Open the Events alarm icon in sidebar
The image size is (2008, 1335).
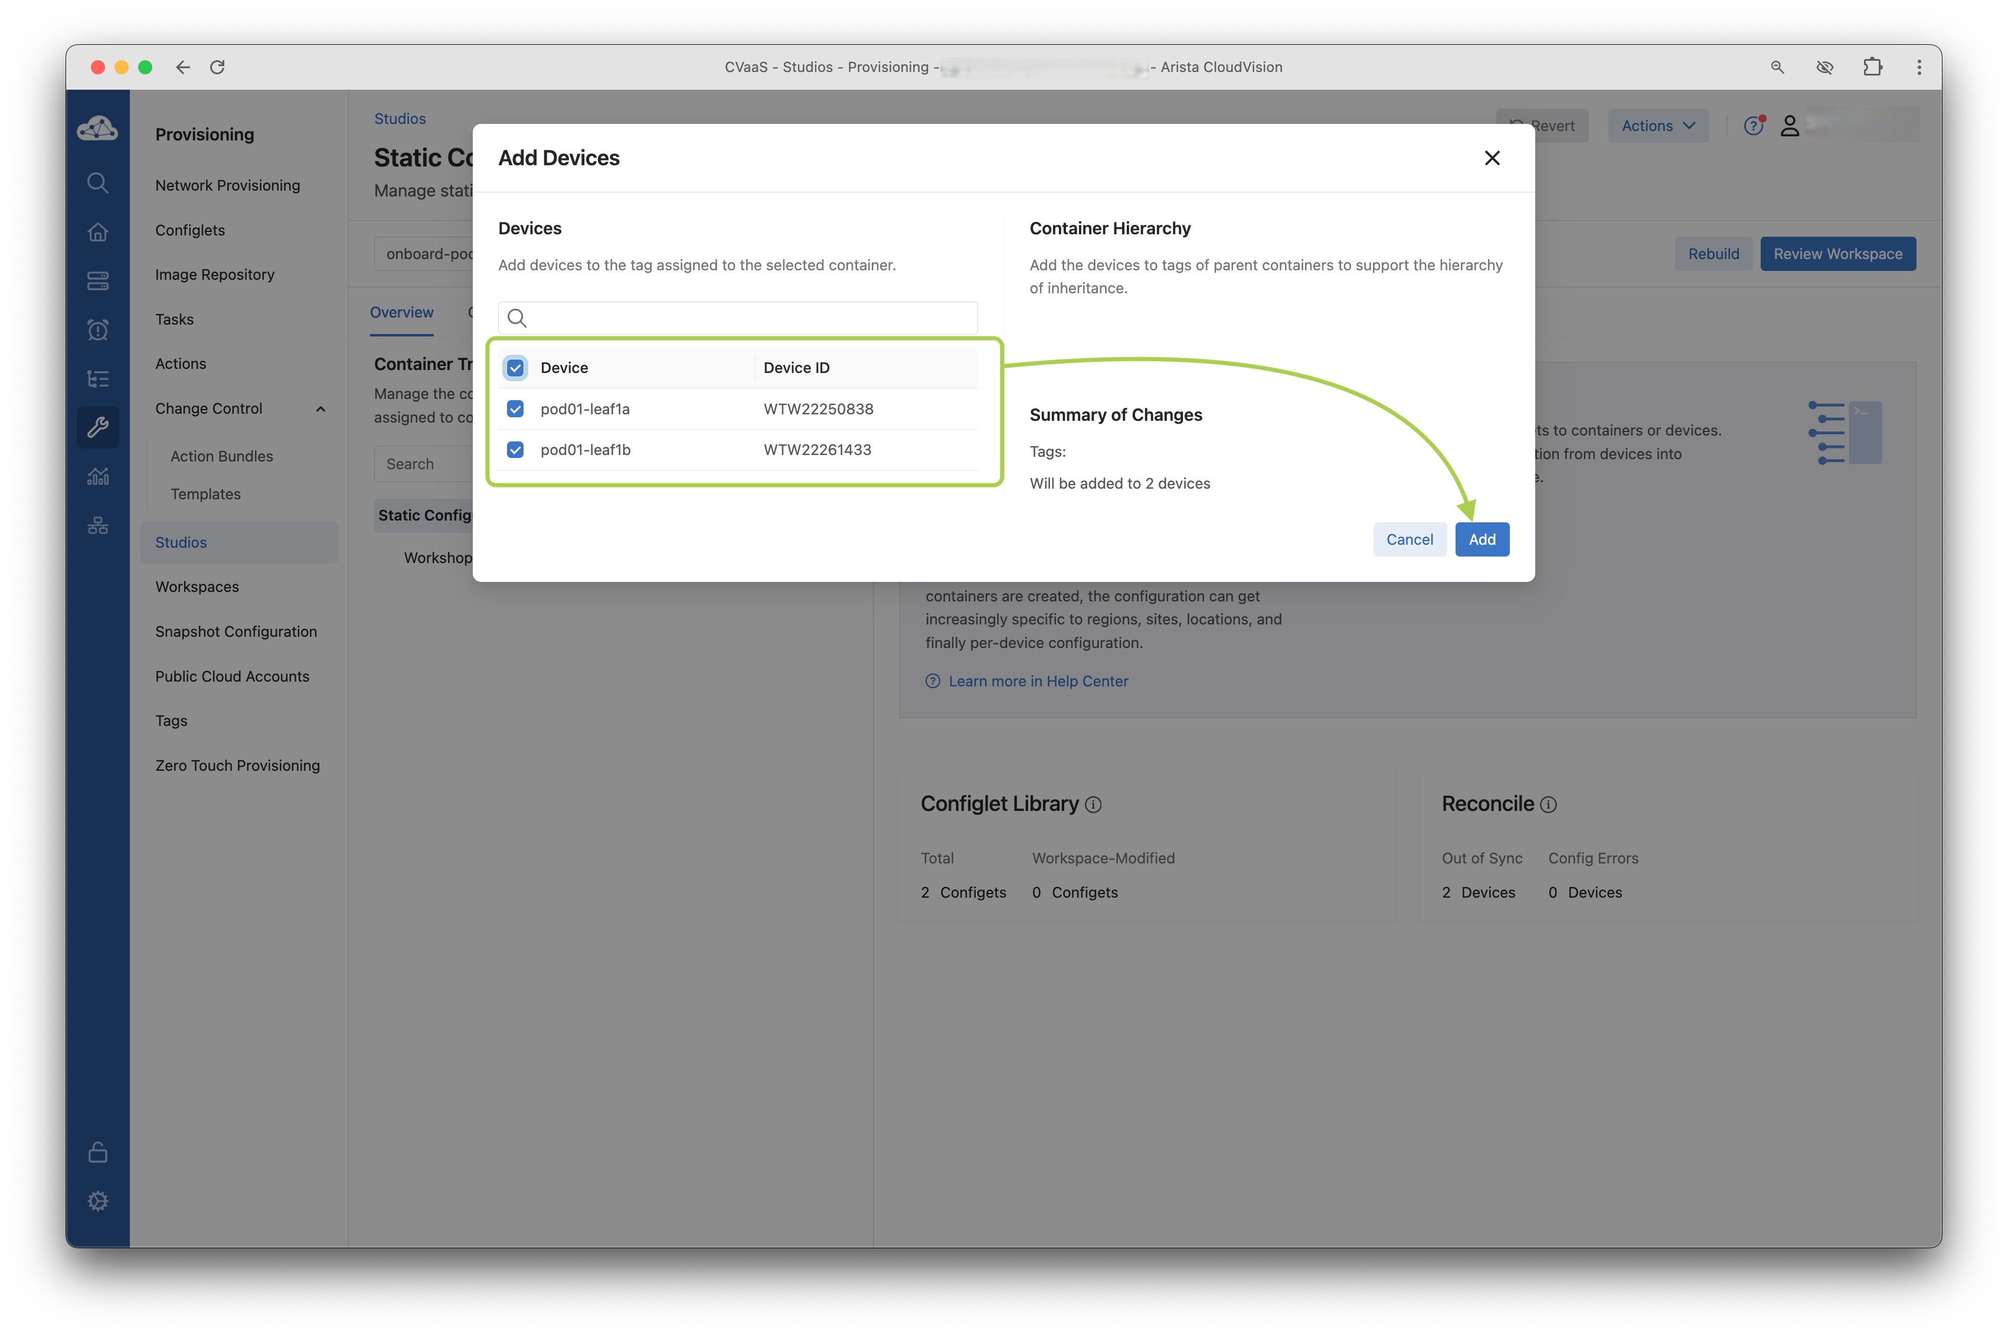click(97, 329)
